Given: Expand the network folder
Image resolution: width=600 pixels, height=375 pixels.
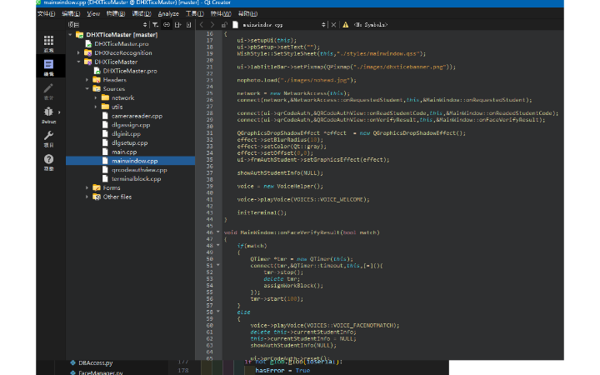Looking at the screenshot, I should tap(96, 98).
